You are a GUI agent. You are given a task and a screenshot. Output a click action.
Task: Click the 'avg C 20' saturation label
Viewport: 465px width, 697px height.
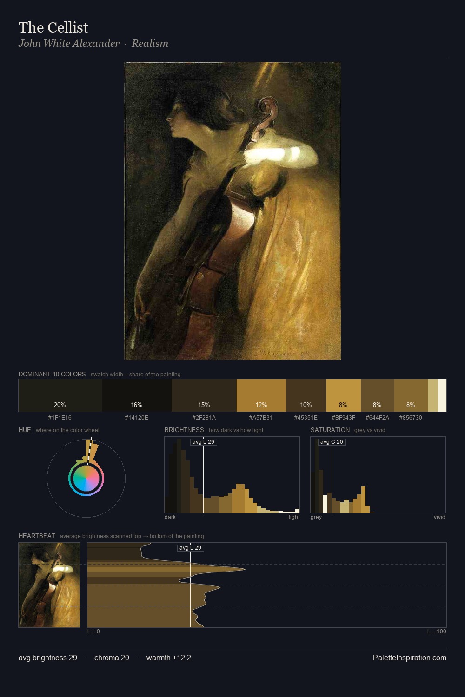(332, 442)
